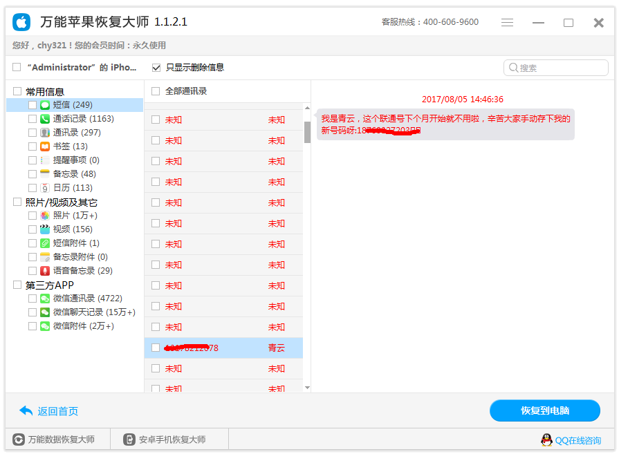Open the 安卓手机恢复大师 bottom link
The width and height of the screenshot is (619, 454).
[172, 439]
